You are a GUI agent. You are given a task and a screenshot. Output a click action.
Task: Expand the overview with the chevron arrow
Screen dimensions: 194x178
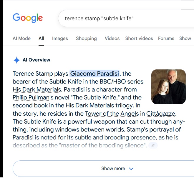131,169
